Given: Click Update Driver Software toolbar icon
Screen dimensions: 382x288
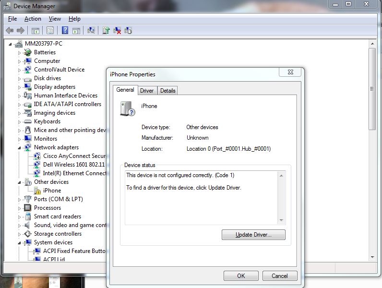Looking at the screenshot, I should [x=106, y=30].
